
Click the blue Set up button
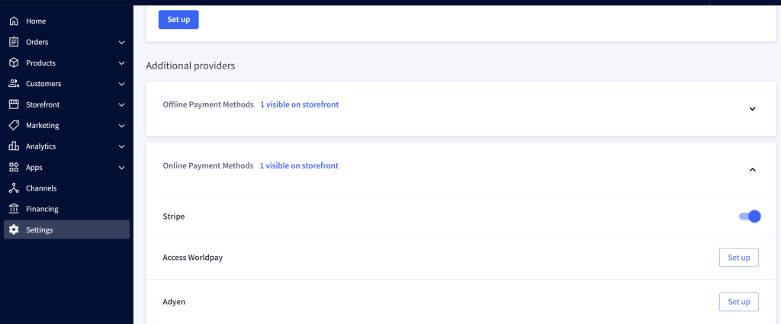pos(178,20)
